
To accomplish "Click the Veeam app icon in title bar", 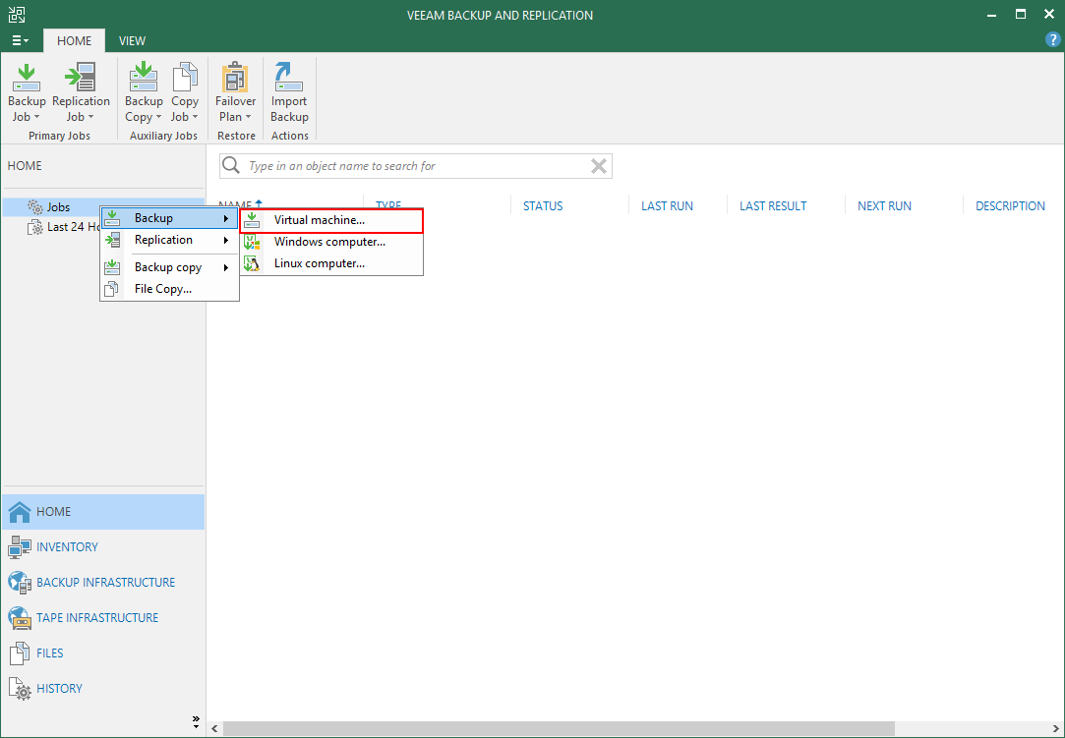I will pyautogui.click(x=17, y=15).
